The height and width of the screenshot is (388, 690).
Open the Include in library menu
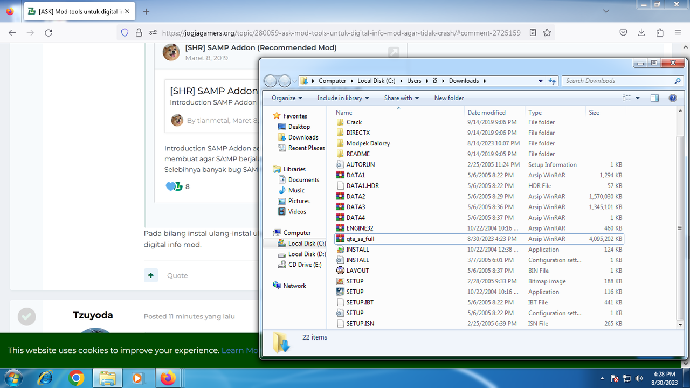coord(343,98)
